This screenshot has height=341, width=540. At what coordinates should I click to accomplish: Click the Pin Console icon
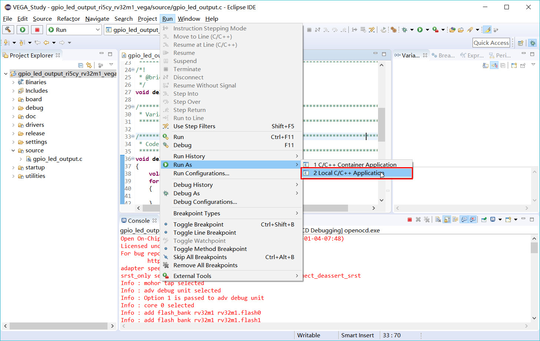point(484,219)
